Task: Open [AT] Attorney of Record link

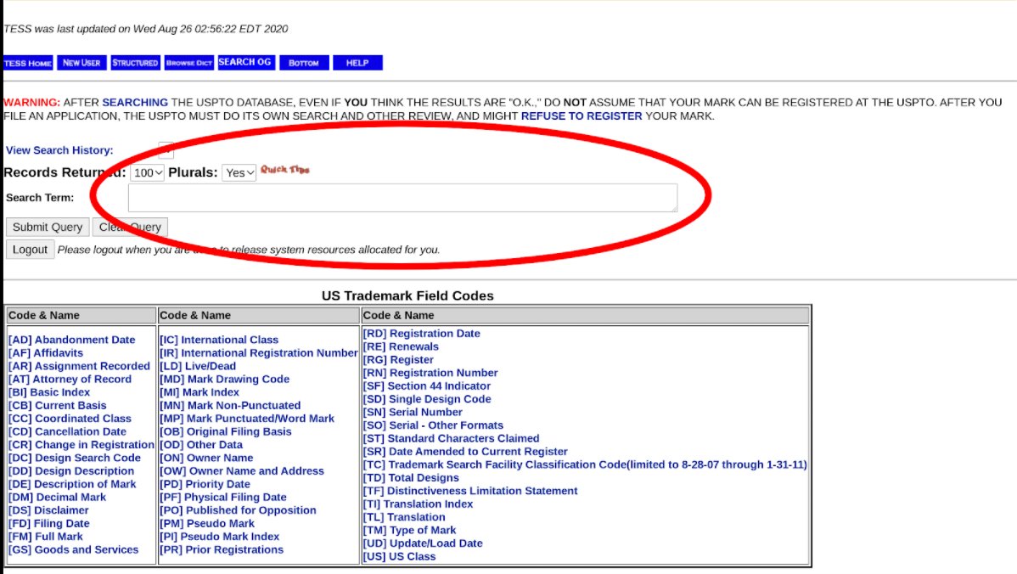Action: pos(70,379)
